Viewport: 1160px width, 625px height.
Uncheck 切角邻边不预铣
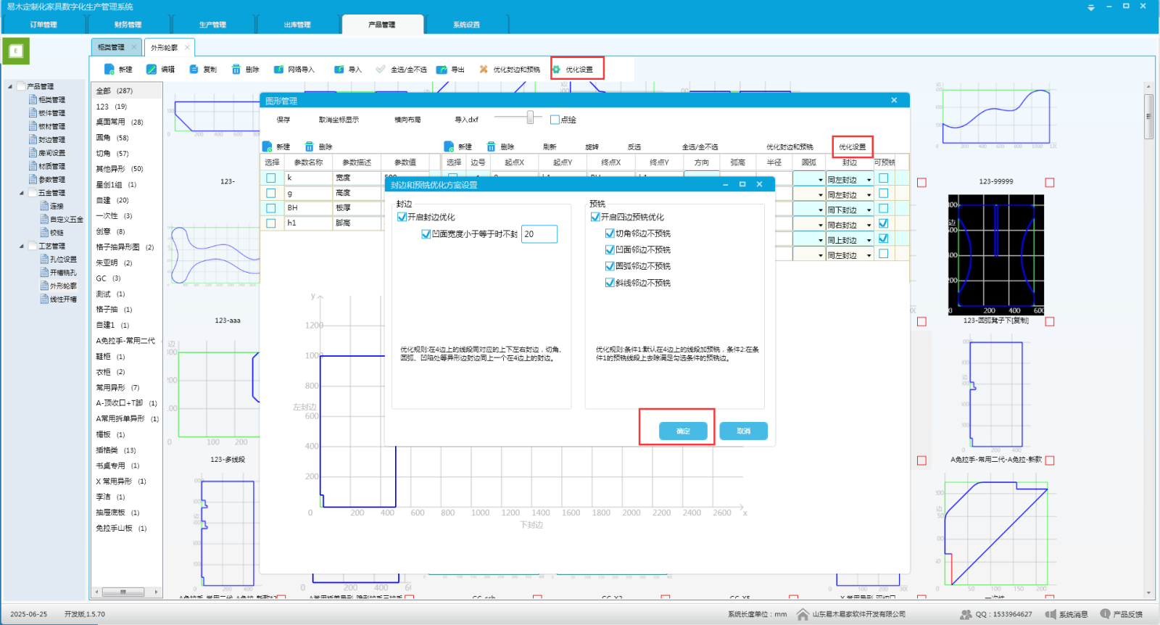[x=610, y=233]
